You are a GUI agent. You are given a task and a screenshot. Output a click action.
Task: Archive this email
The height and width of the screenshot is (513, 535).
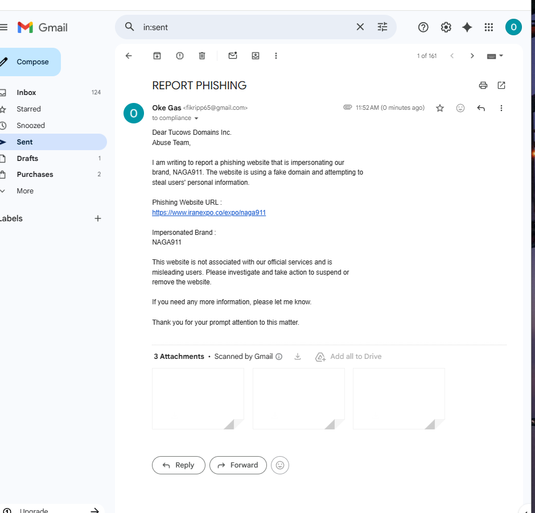(157, 56)
